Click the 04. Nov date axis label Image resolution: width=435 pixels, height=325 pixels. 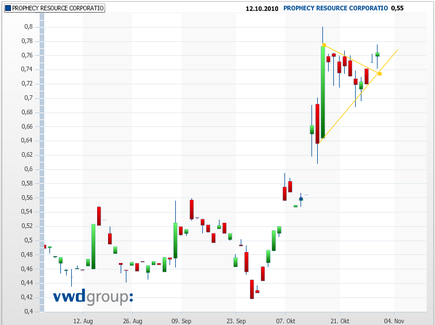tap(394, 320)
